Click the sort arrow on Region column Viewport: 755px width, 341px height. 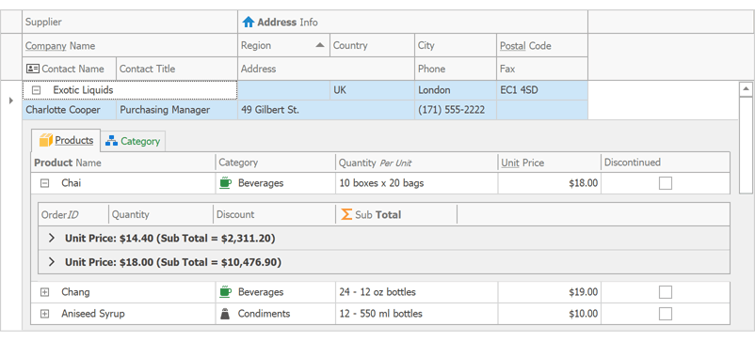pos(320,45)
